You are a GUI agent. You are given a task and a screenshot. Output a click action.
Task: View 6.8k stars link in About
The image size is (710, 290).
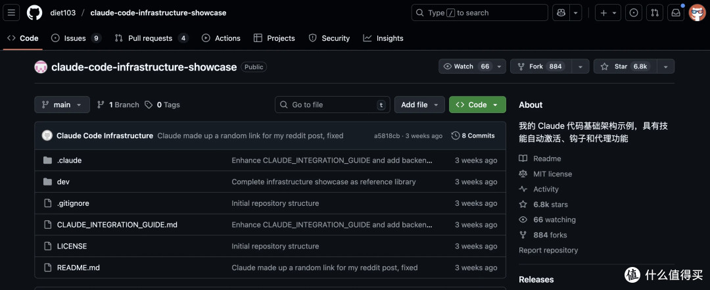544,205
